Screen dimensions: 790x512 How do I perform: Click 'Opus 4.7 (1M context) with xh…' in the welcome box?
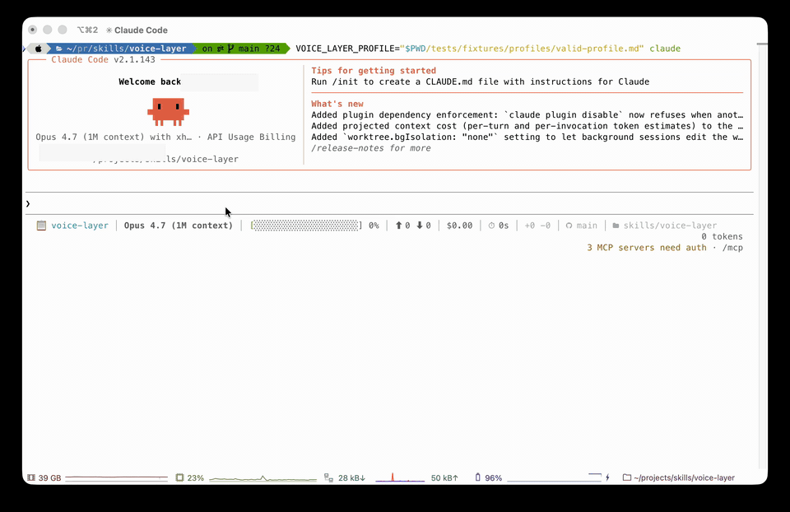click(x=114, y=137)
